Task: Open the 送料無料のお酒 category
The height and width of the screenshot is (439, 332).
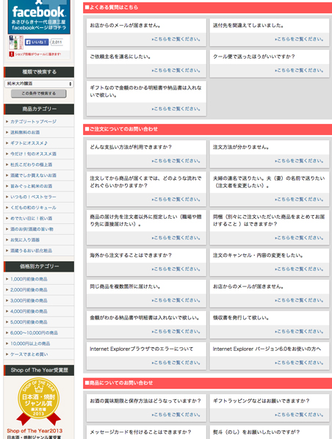Action: click(25, 132)
